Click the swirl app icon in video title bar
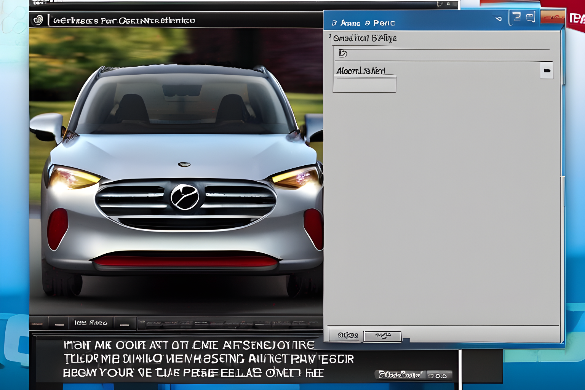Viewport: 585px width, 390px height. click(38, 20)
